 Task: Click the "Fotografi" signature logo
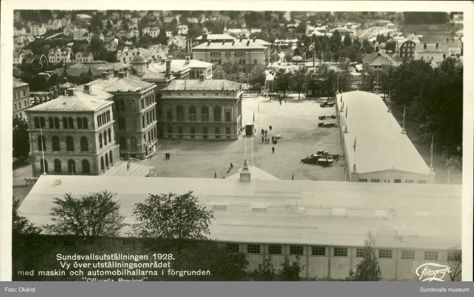point(433,272)
